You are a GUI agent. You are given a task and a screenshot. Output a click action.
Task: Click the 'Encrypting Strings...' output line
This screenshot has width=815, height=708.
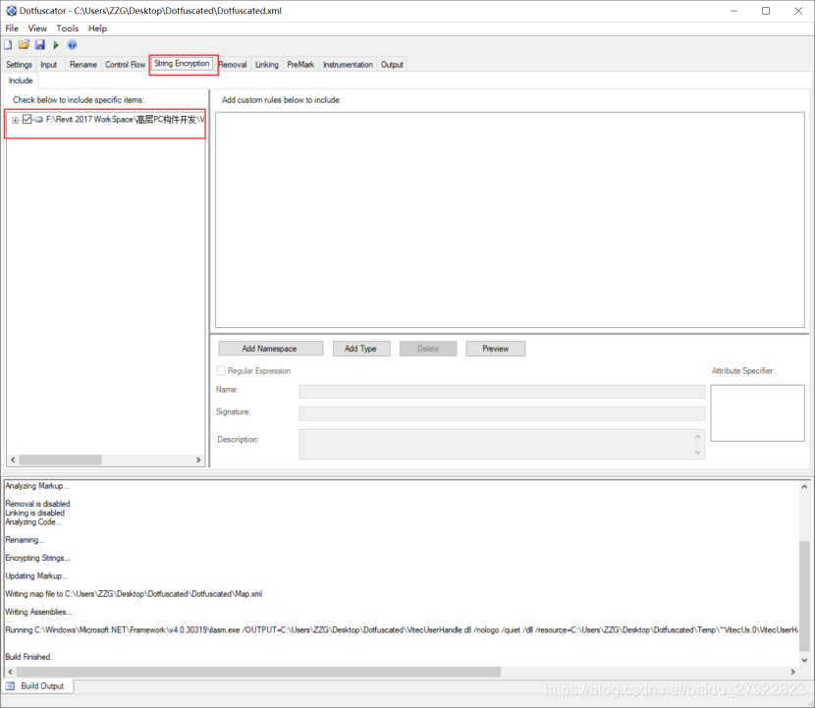pyautogui.click(x=37, y=559)
